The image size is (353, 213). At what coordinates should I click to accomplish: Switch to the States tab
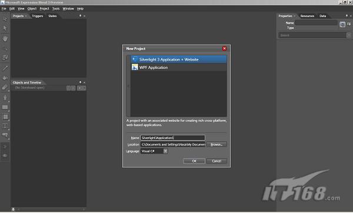coord(52,16)
